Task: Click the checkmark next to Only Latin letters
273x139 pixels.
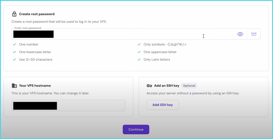Action: coord(139,60)
